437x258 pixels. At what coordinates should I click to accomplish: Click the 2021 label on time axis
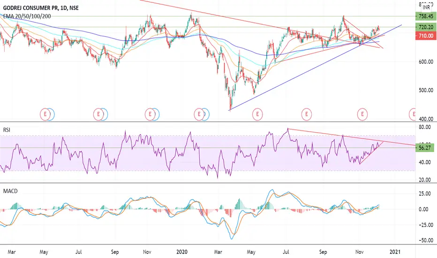click(x=395, y=252)
